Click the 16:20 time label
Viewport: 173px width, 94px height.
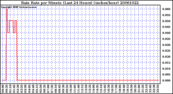(x=108, y=89)
